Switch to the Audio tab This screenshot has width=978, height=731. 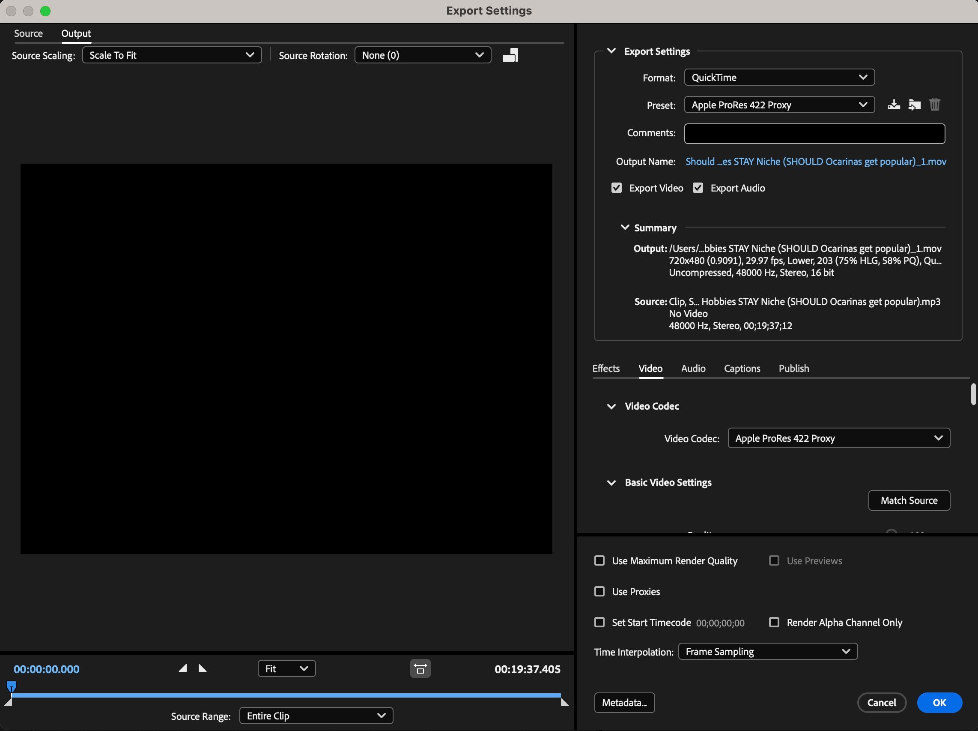click(693, 368)
